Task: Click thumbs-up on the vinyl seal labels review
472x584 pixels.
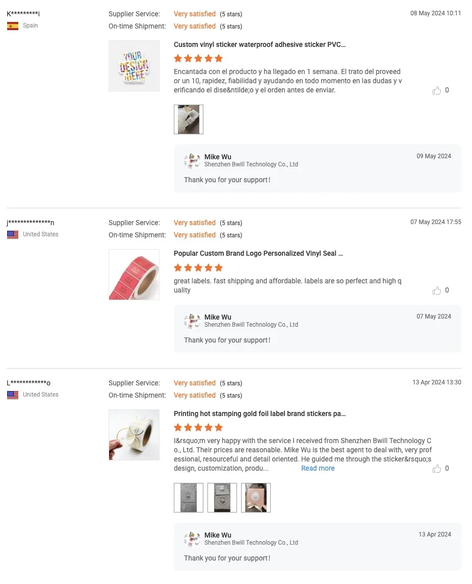Action: coord(437,290)
